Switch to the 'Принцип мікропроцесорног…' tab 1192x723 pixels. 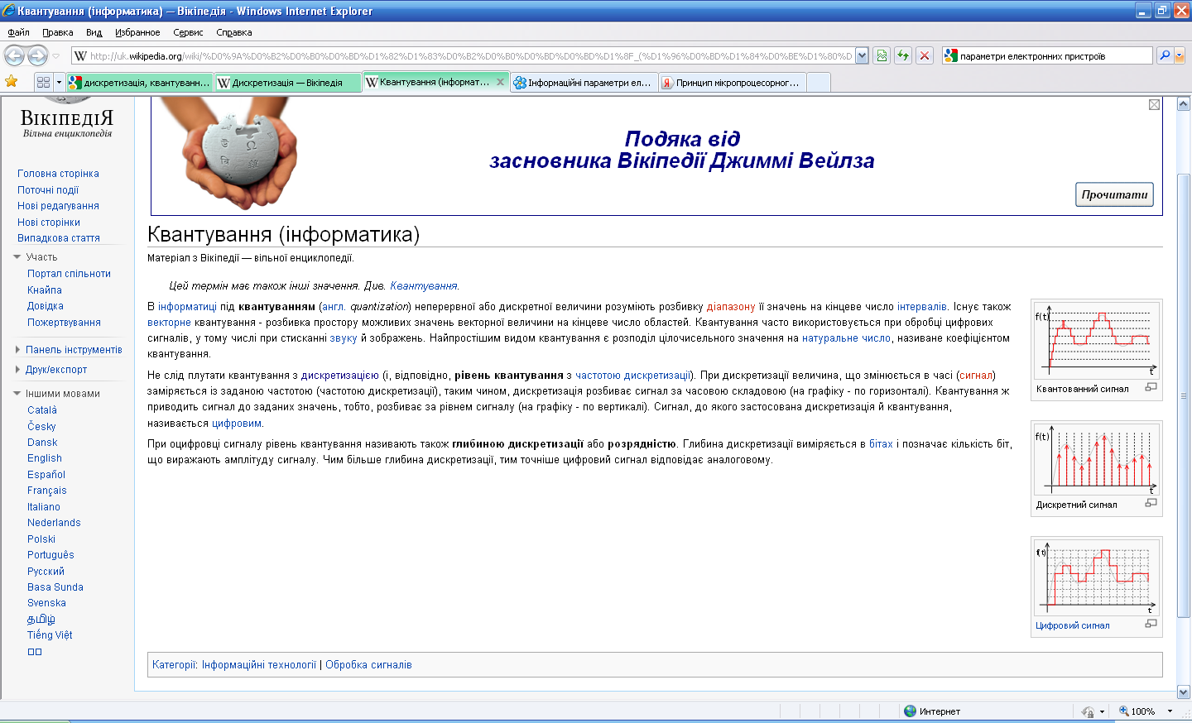coord(732,83)
